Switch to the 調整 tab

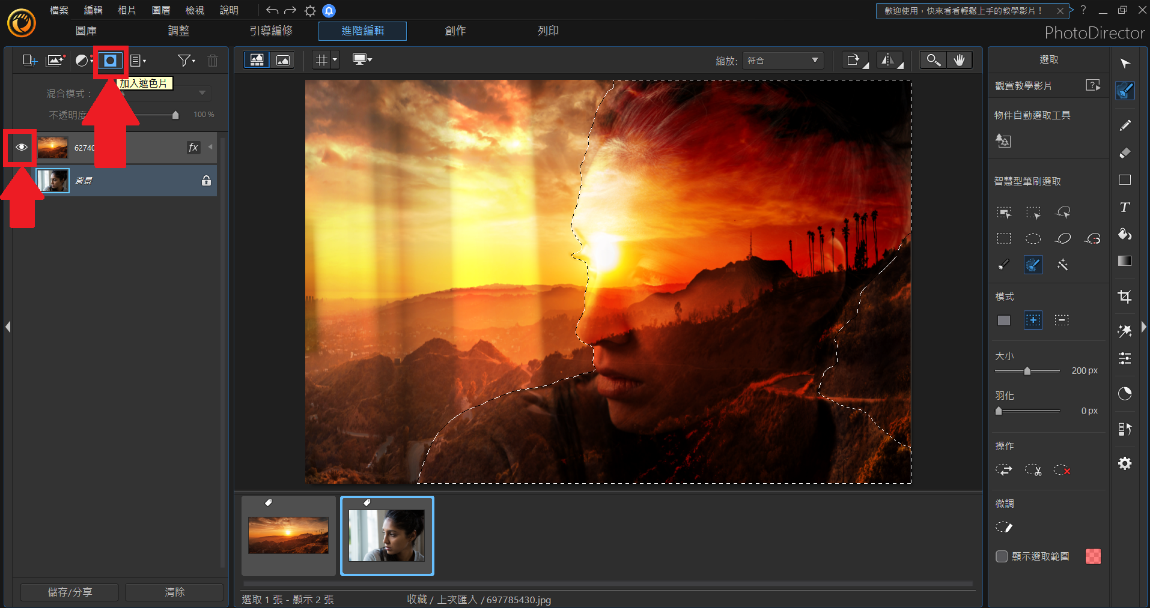point(178,31)
